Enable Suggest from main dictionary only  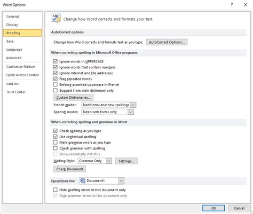point(56,90)
